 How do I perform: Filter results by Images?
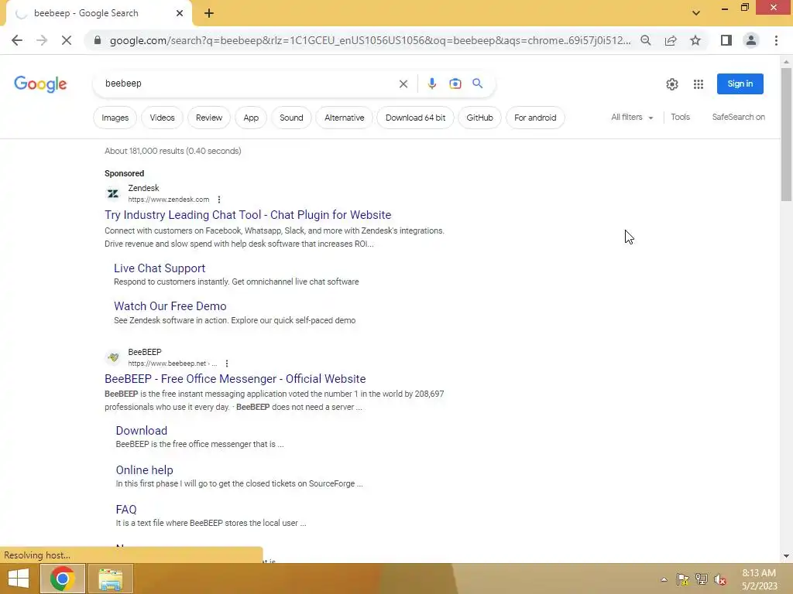point(115,118)
